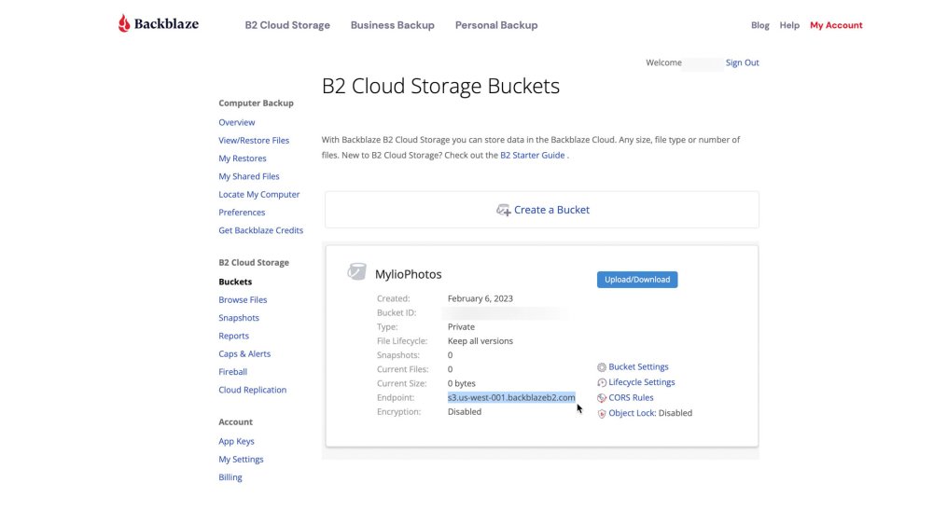The width and height of the screenshot is (933, 524).
Task: Click the Bucket Settings gear icon
Action: (x=602, y=367)
